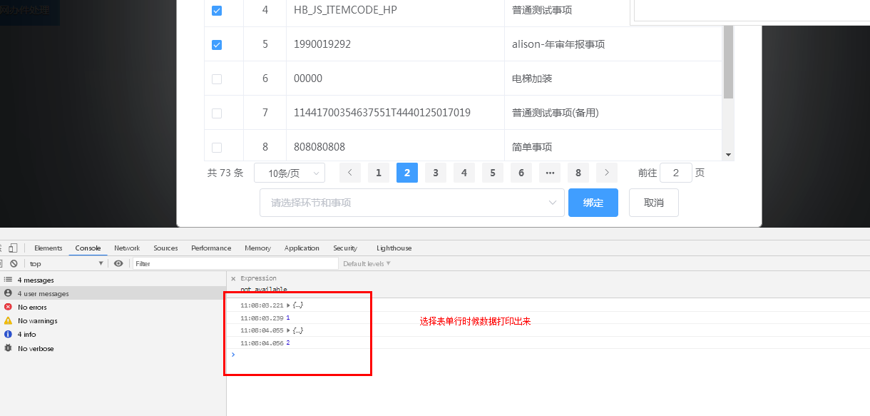This screenshot has height=416, width=870.
Task: Open the '请选择环节和事项' selector
Action: (412, 203)
